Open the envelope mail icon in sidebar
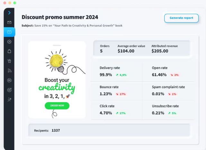Image resolution: width=206 pixels, height=150 pixels. [9, 22]
